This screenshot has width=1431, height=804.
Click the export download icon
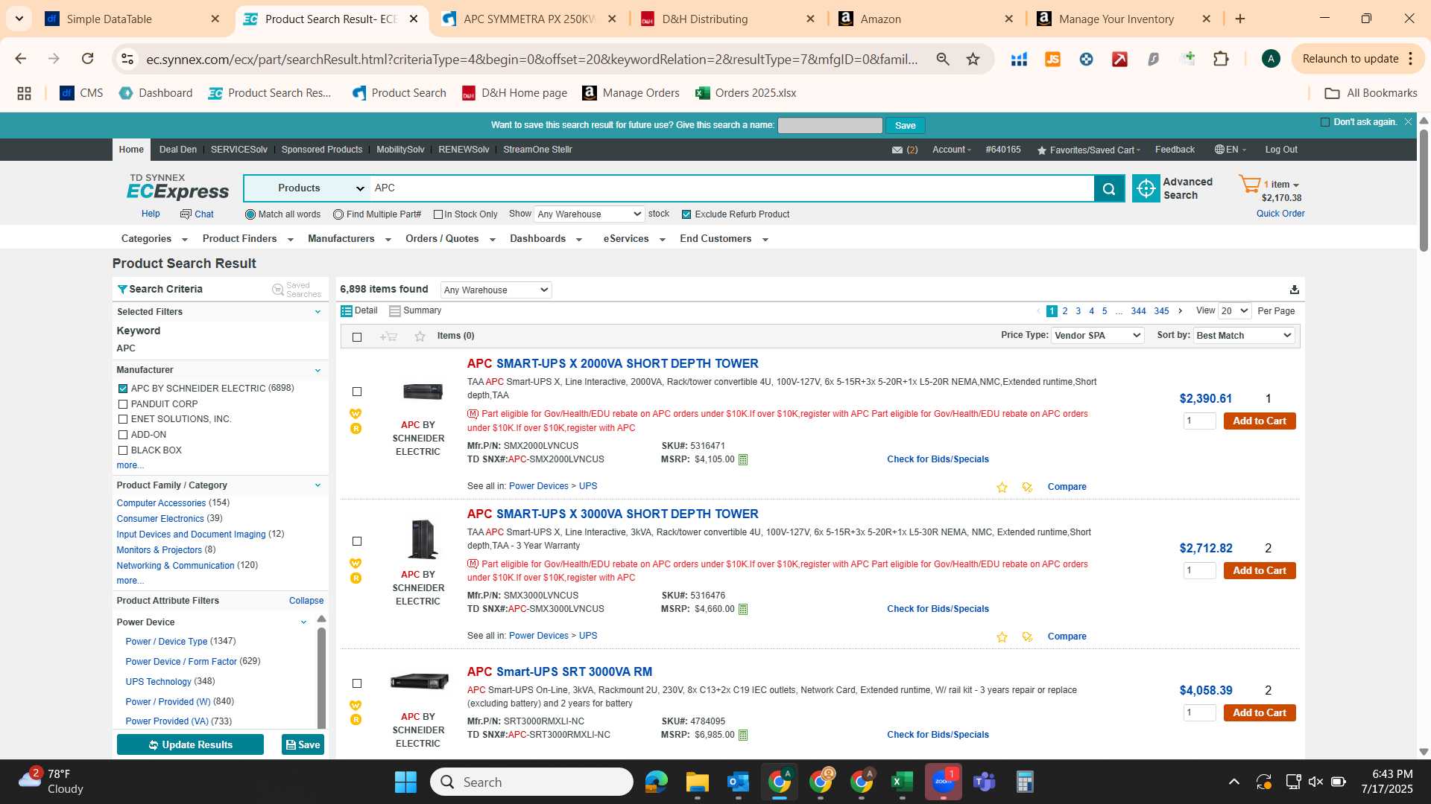tap(1294, 290)
